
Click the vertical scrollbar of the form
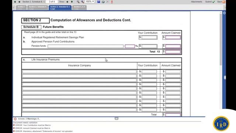tap(221, 39)
